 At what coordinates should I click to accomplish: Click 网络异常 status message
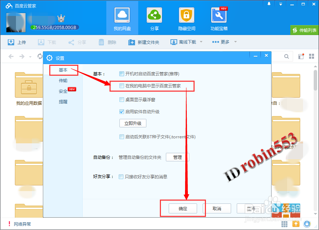pos(22,224)
